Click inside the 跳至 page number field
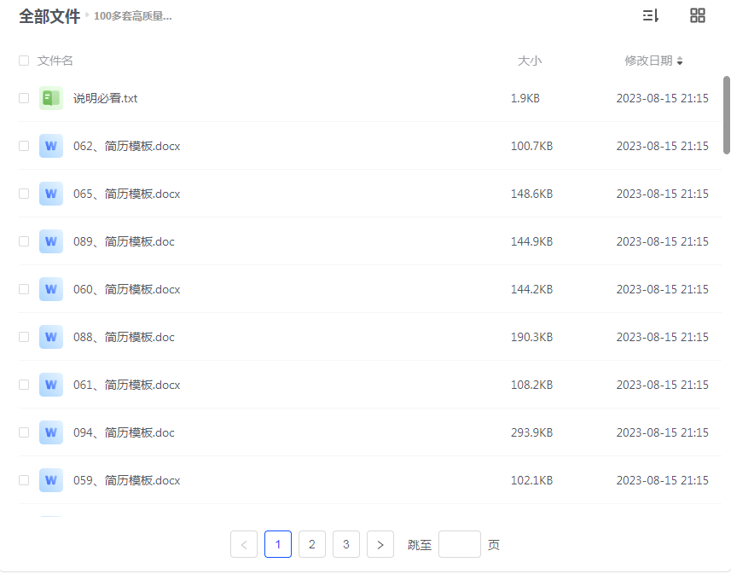 460,544
